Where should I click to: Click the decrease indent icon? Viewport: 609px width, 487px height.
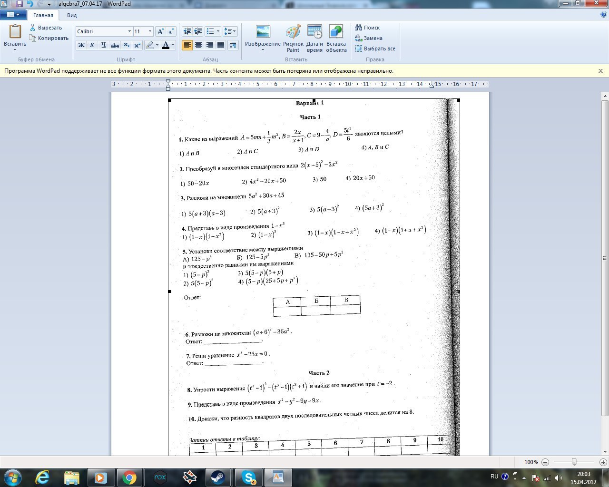click(x=187, y=31)
